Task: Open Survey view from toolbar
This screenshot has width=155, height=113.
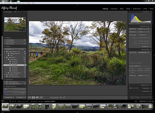Action: (x=41, y=98)
